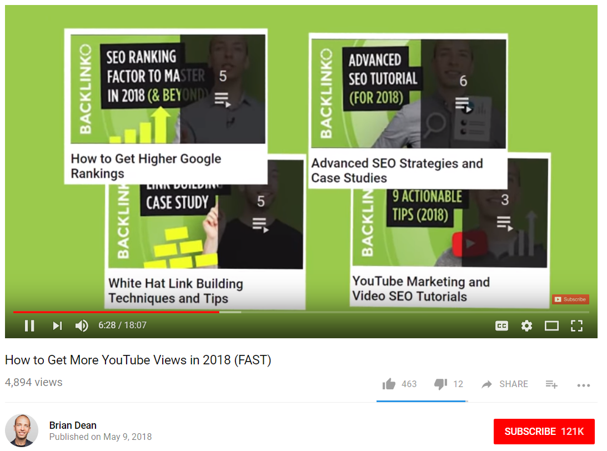Click the playlist icon on Case Study card
The image size is (607, 451).
pyautogui.click(x=260, y=225)
